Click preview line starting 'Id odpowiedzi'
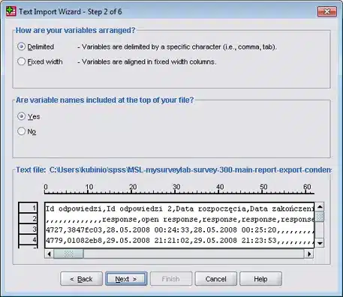Screen dimensions: 343x297 pyautogui.click(x=179, y=208)
